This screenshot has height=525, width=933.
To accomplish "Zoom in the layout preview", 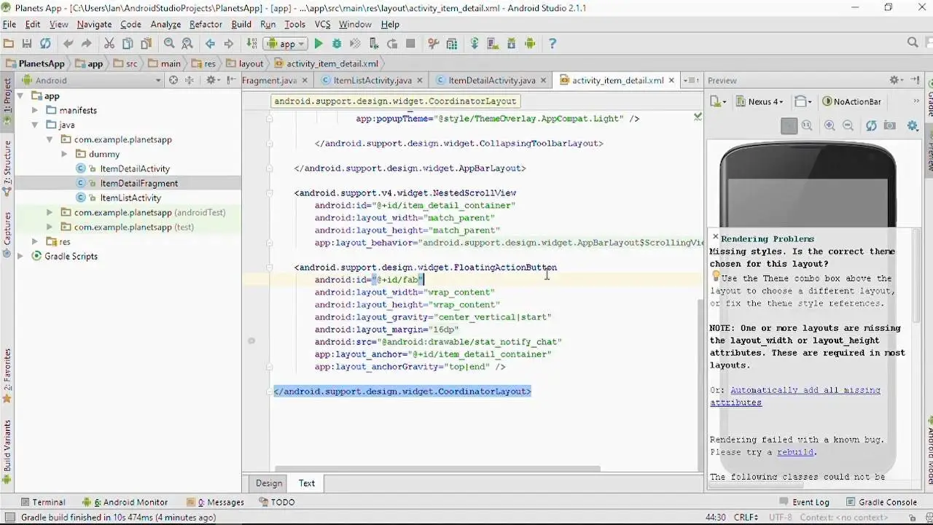I will (829, 125).
